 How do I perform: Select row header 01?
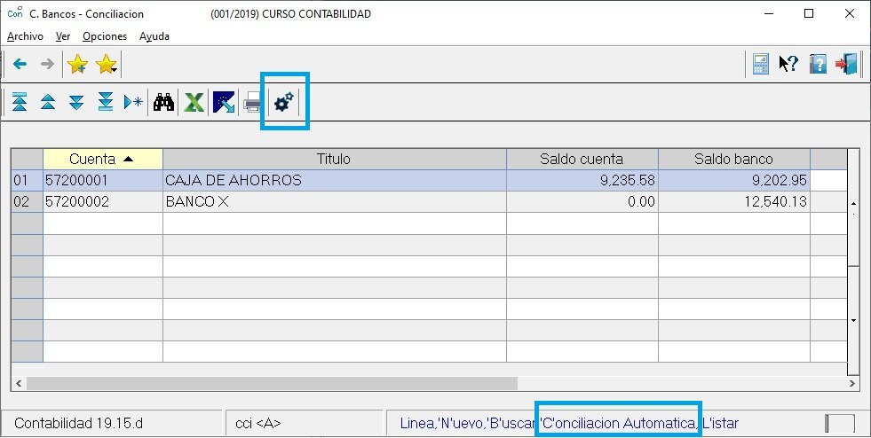pyautogui.click(x=27, y=181)
